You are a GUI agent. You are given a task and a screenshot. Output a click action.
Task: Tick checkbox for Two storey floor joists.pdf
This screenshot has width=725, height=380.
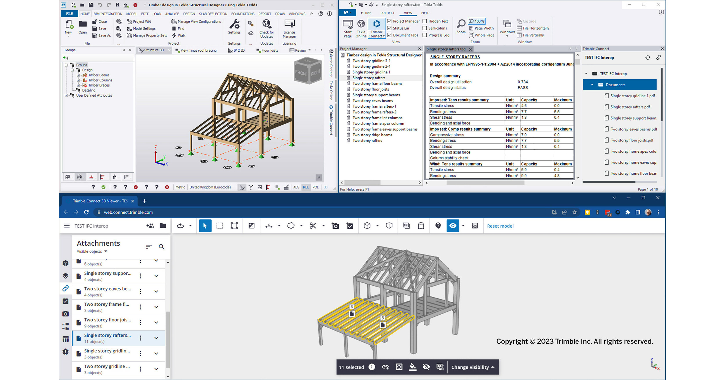(606, 140)
